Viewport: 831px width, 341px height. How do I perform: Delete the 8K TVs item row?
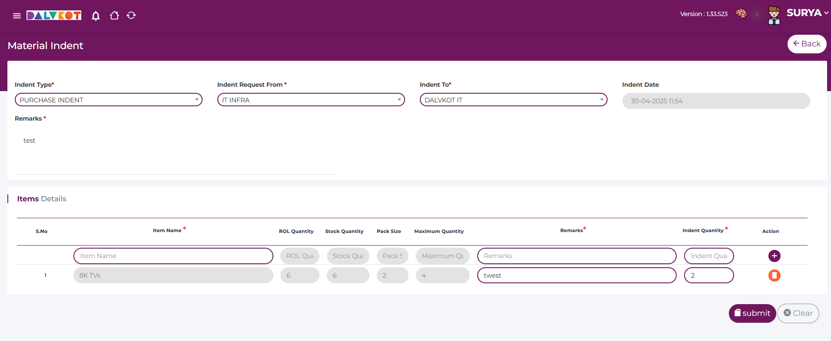point(774,275)
